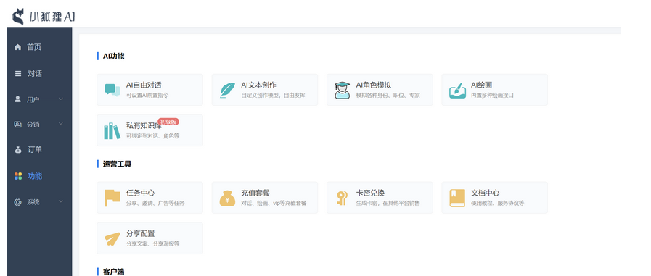Viewport: 651px width, 276px height.
Task: Expand the 分销 submenu chevron
Action: [61, 123]
